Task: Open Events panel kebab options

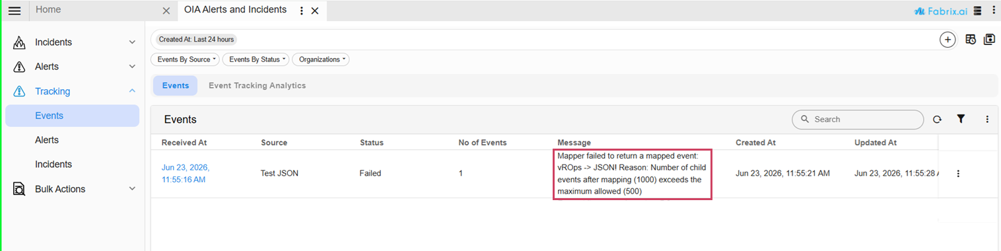Action: (x=987, y=120)
